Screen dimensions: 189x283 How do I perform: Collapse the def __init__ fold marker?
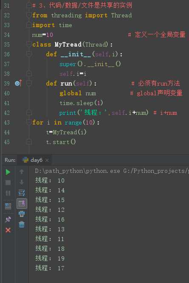[29, 54]
